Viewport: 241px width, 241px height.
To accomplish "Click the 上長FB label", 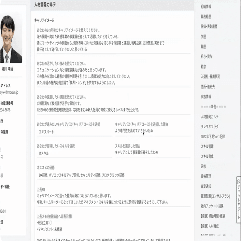I will point(41,189).
